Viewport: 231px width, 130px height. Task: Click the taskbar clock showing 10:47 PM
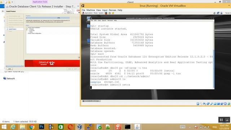click(225, 127)
